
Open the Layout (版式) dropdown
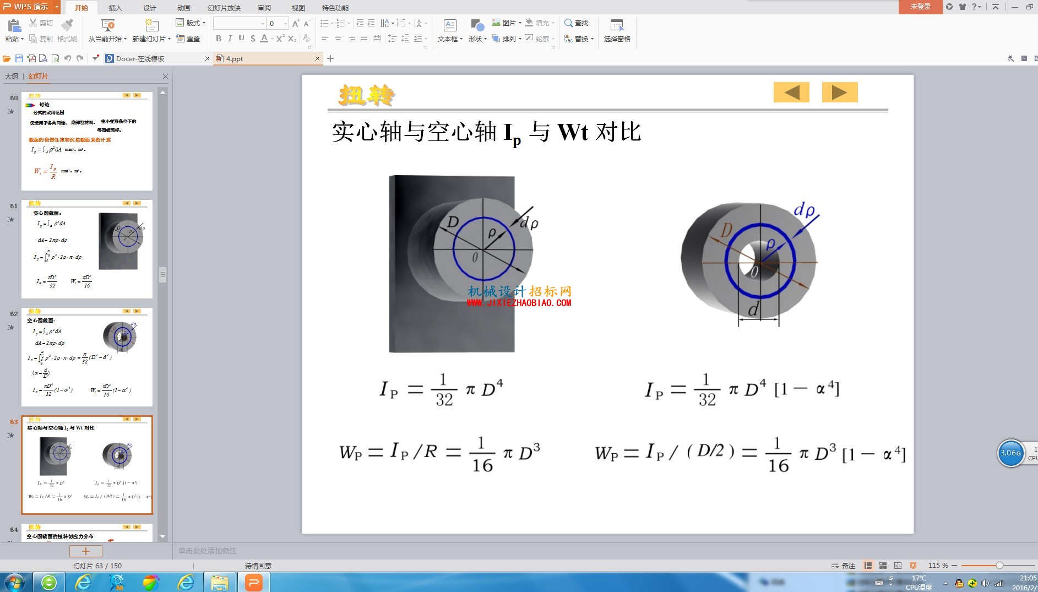[191, 23]
